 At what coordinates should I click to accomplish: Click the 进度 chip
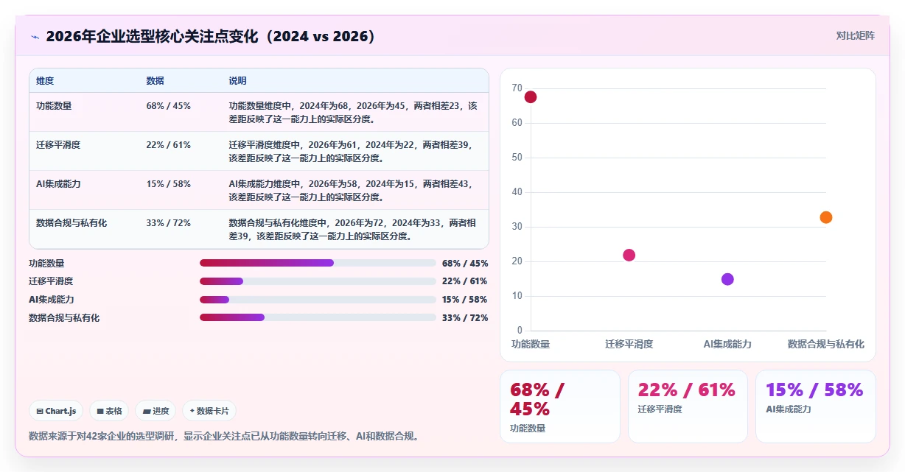tap(156, 411)
